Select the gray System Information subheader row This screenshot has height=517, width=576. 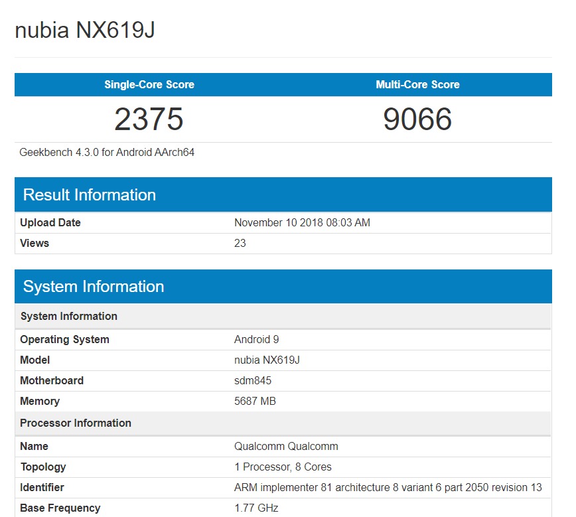(x=283, y=316)
